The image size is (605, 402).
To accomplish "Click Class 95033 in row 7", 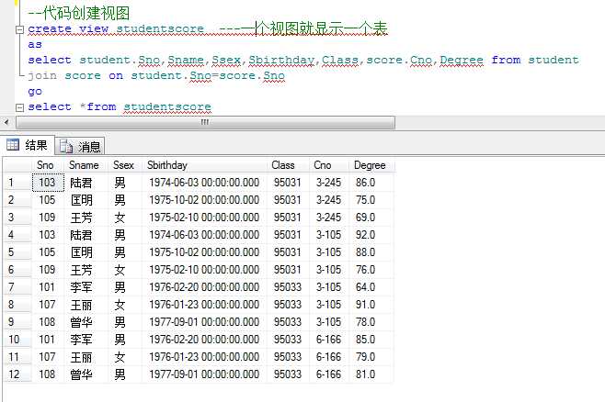I will (288, 287).
